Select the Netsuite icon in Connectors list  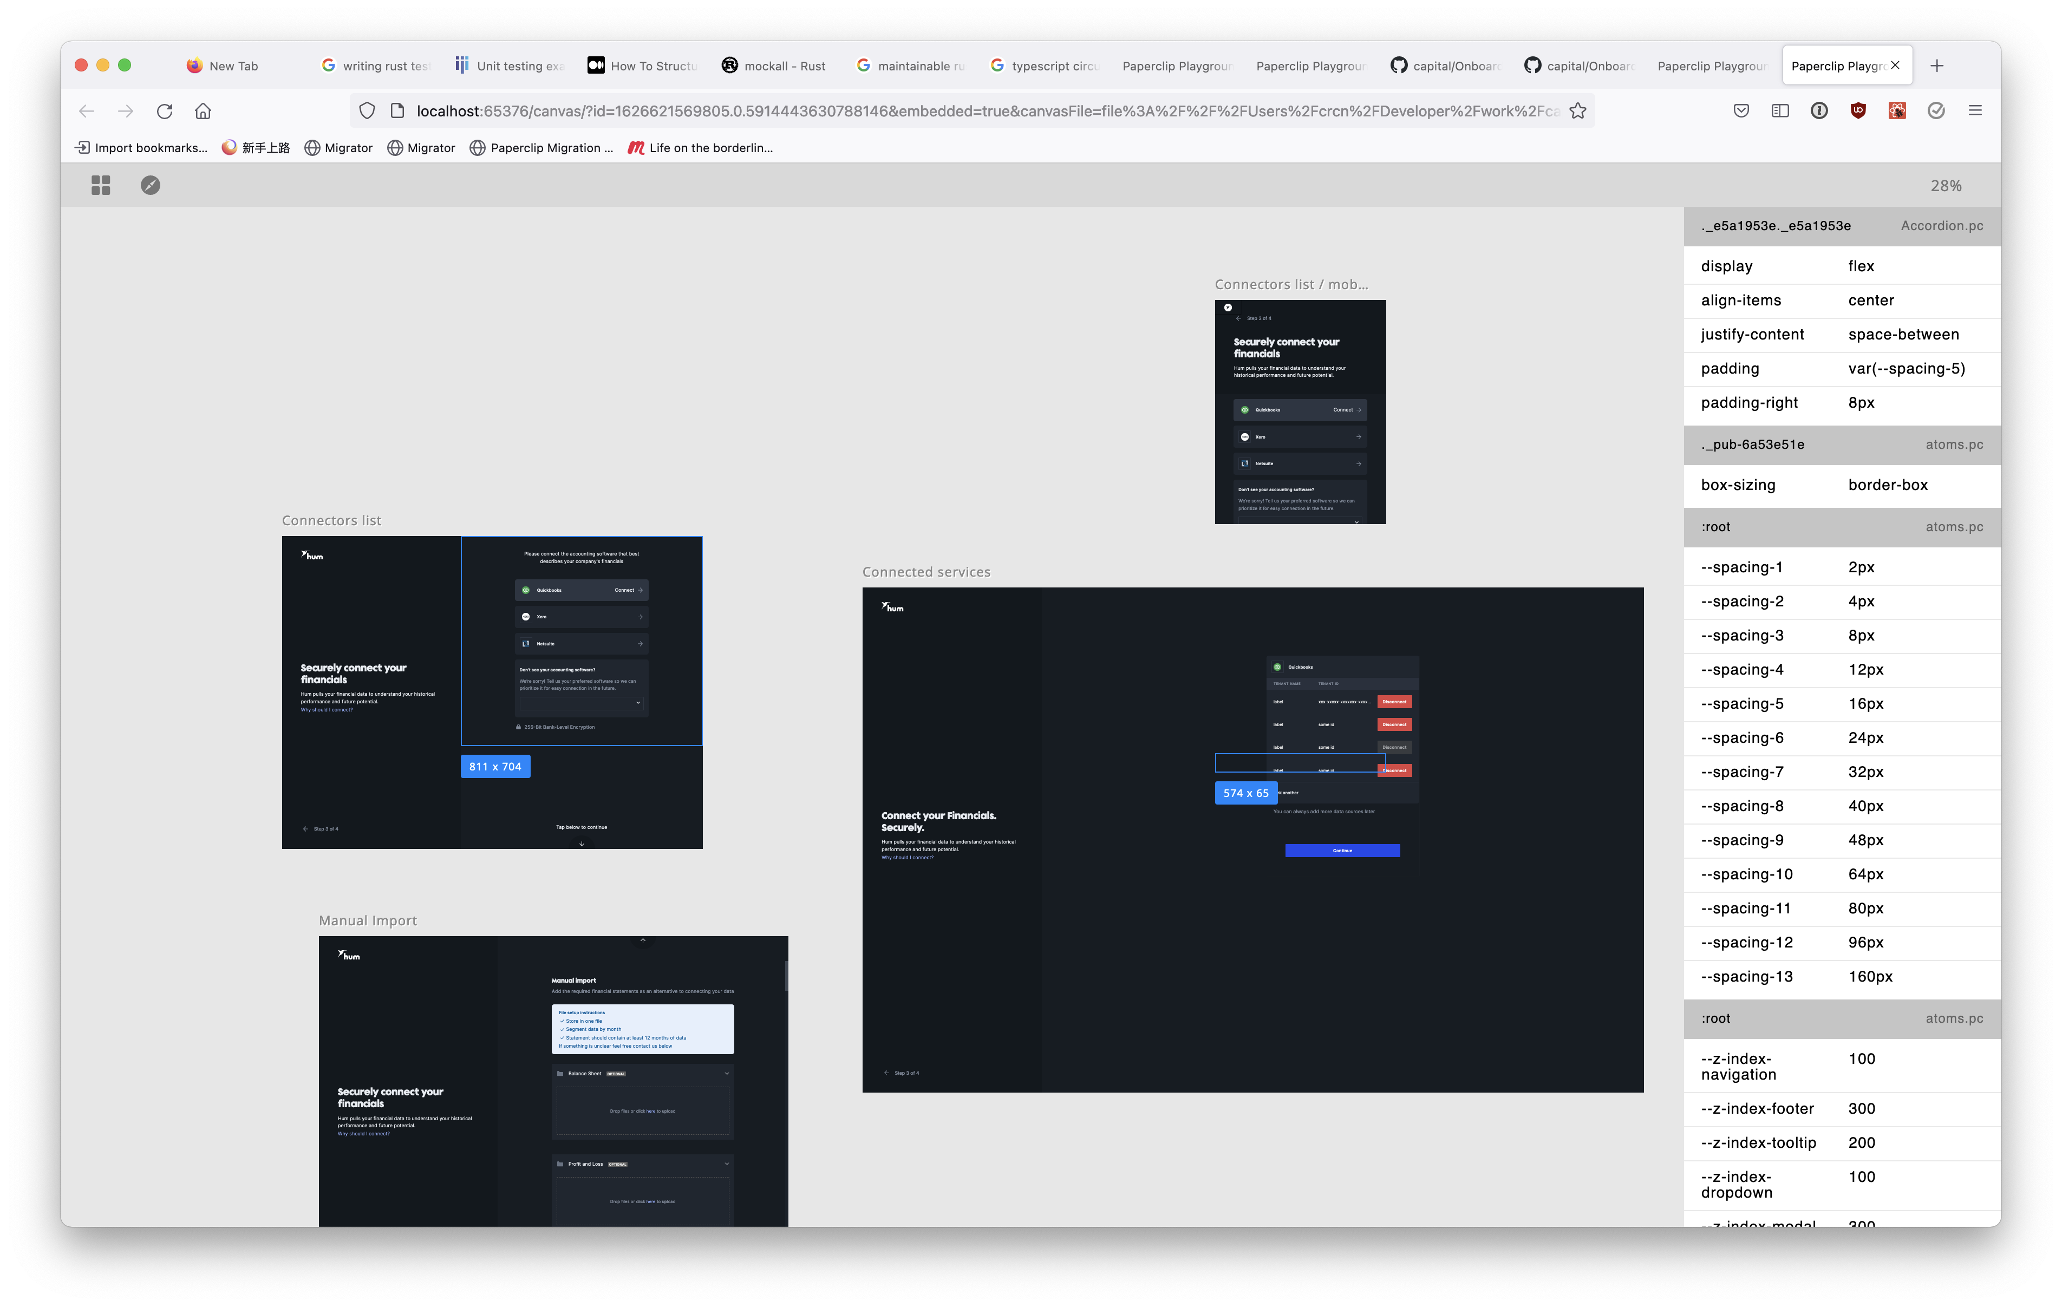(x=526, y=643)
